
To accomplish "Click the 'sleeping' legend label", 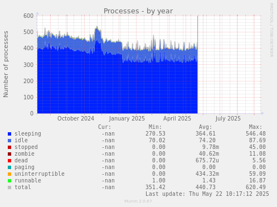I will click(x=28, y=134).
